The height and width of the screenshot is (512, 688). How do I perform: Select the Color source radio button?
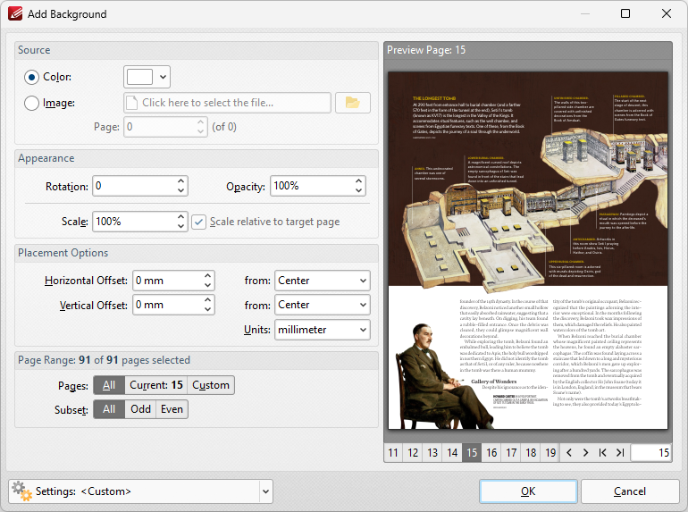(x=31, y=77)
